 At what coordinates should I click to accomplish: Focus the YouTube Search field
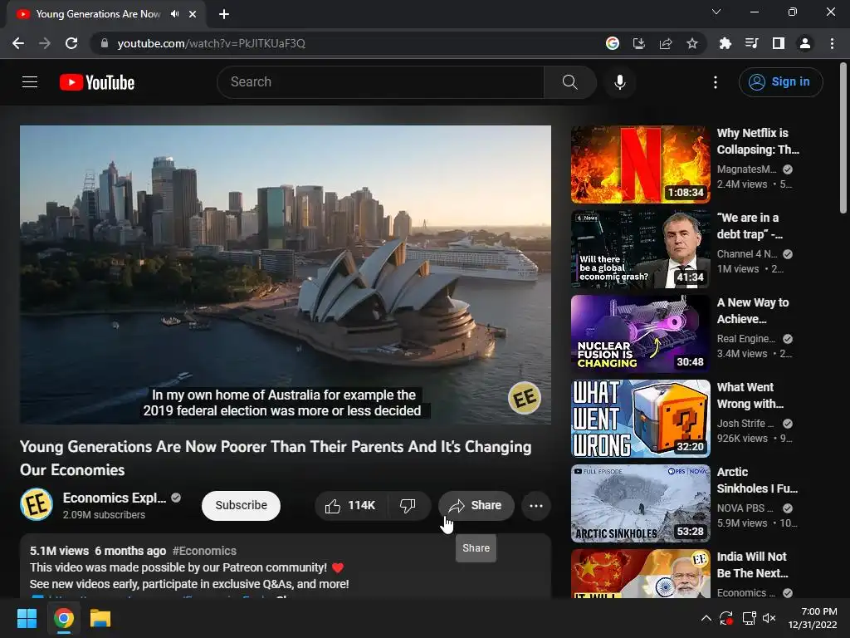click(x=380, y=82)
